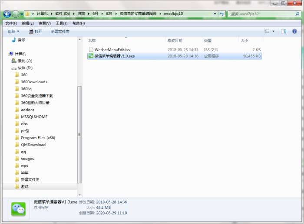The width and height of the screenshot is (304, 224).
Task: Open the 查看(V) menu
Action: (45, 23)
